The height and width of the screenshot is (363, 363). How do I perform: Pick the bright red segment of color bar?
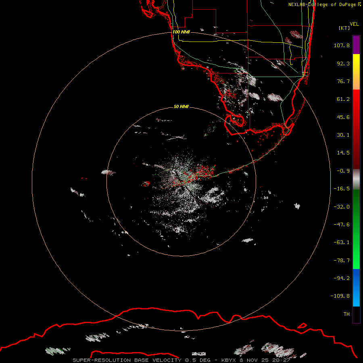pyautogui.click(x=356, y=100)
